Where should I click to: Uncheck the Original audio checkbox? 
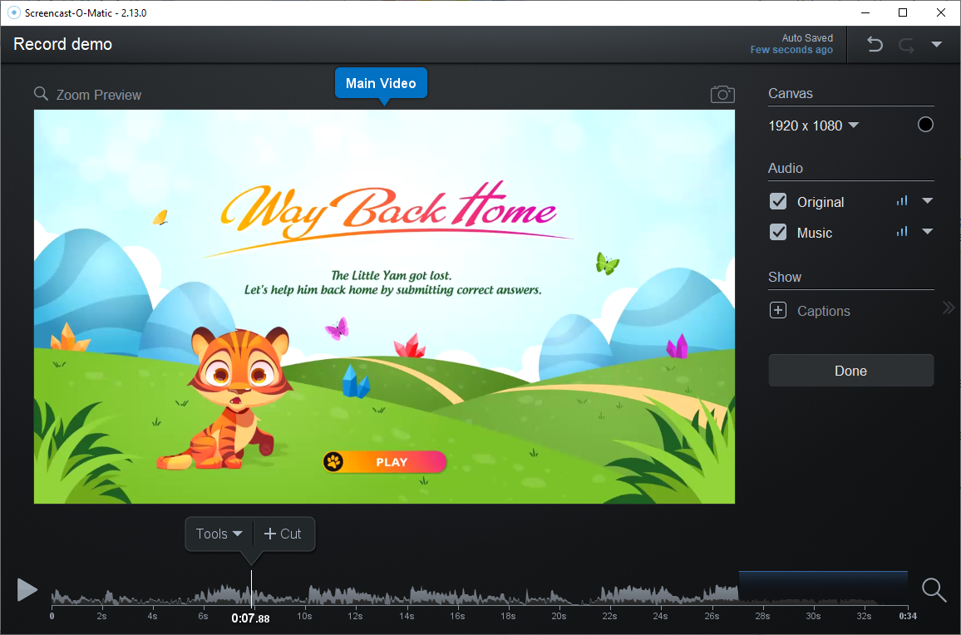pyautogui.click(x=778, y=201)
